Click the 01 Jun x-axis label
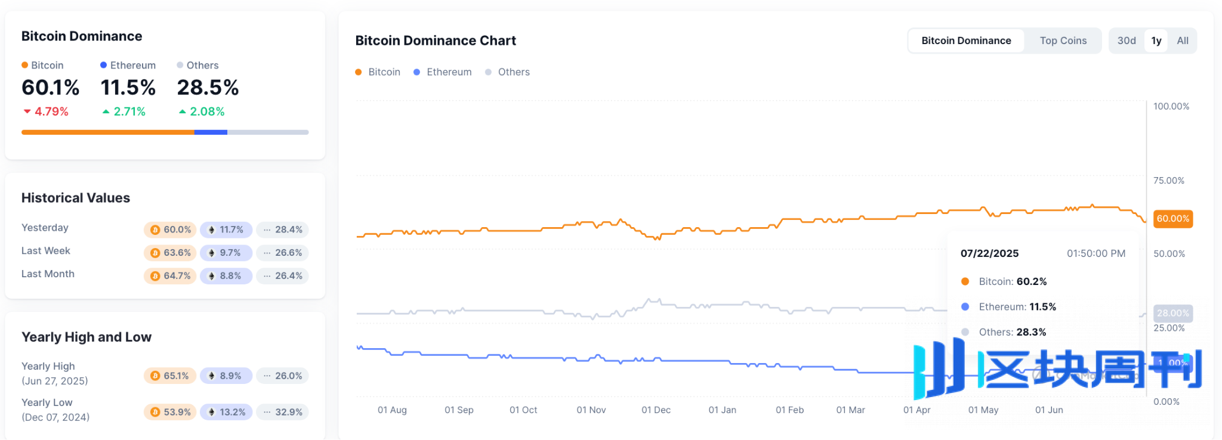The height and width of the screenshot is (440, 1222). coord(1049,410)
